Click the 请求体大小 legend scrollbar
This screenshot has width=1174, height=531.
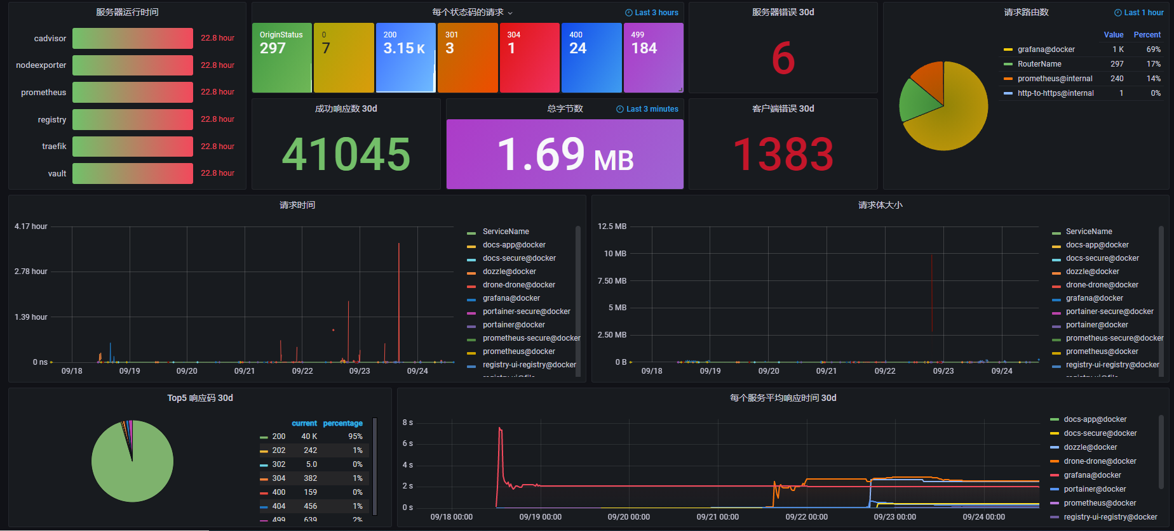tap(1161, 301)
